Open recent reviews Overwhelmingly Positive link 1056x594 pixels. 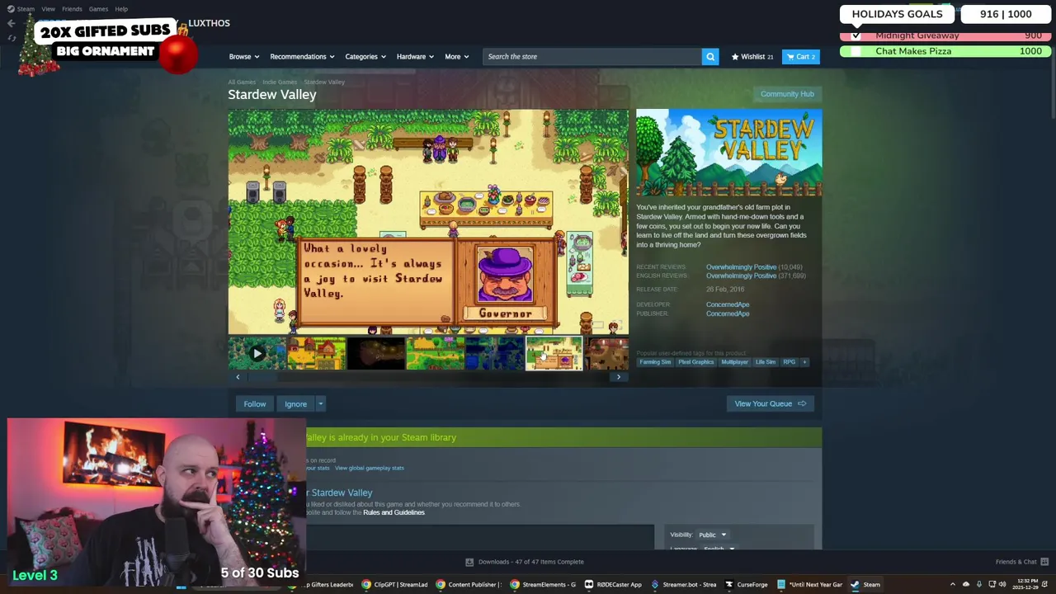(741, 267)
